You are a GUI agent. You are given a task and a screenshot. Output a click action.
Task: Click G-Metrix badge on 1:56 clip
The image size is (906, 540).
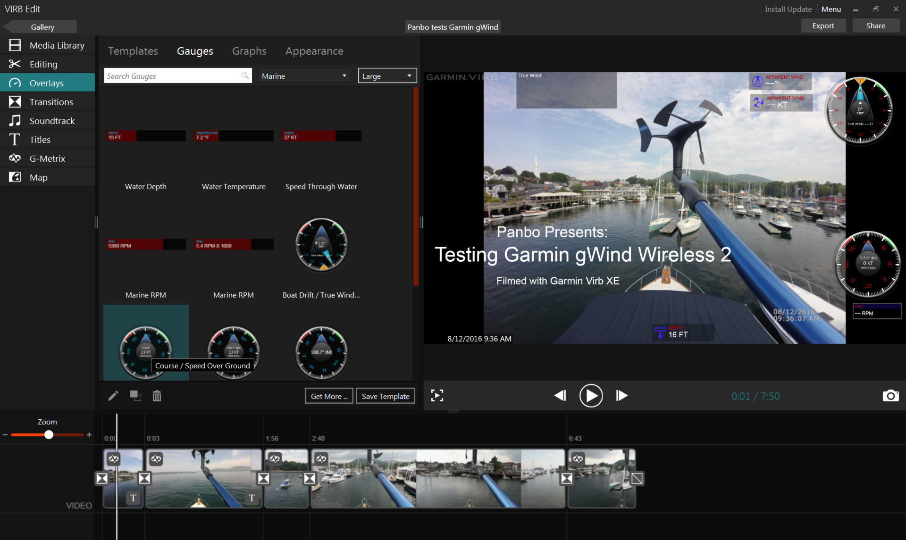275,458
